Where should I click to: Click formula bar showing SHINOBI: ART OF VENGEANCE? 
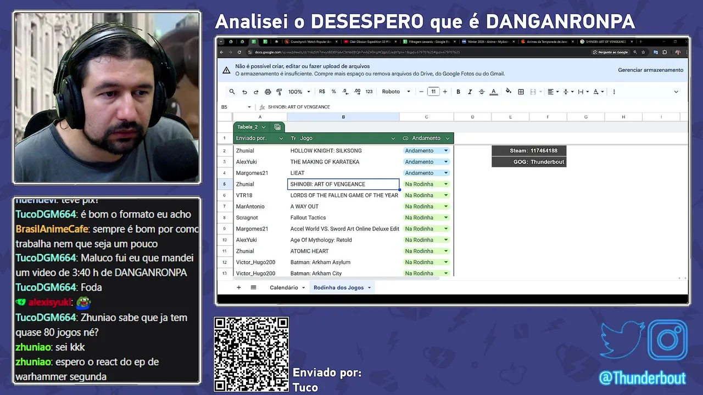[299, 107]
